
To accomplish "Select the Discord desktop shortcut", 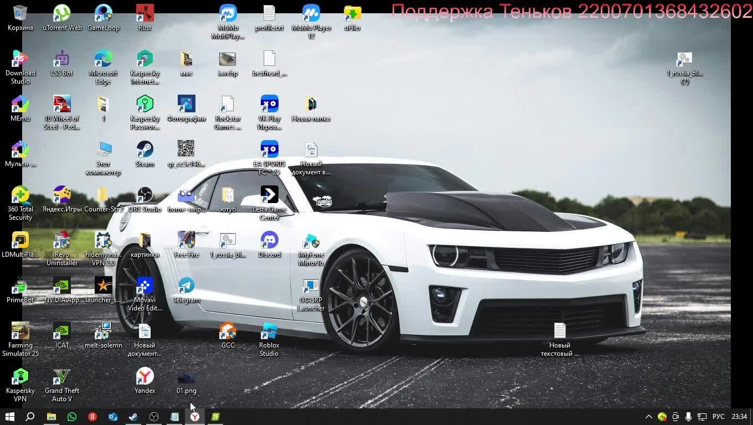I will click(x=269, y=245).
